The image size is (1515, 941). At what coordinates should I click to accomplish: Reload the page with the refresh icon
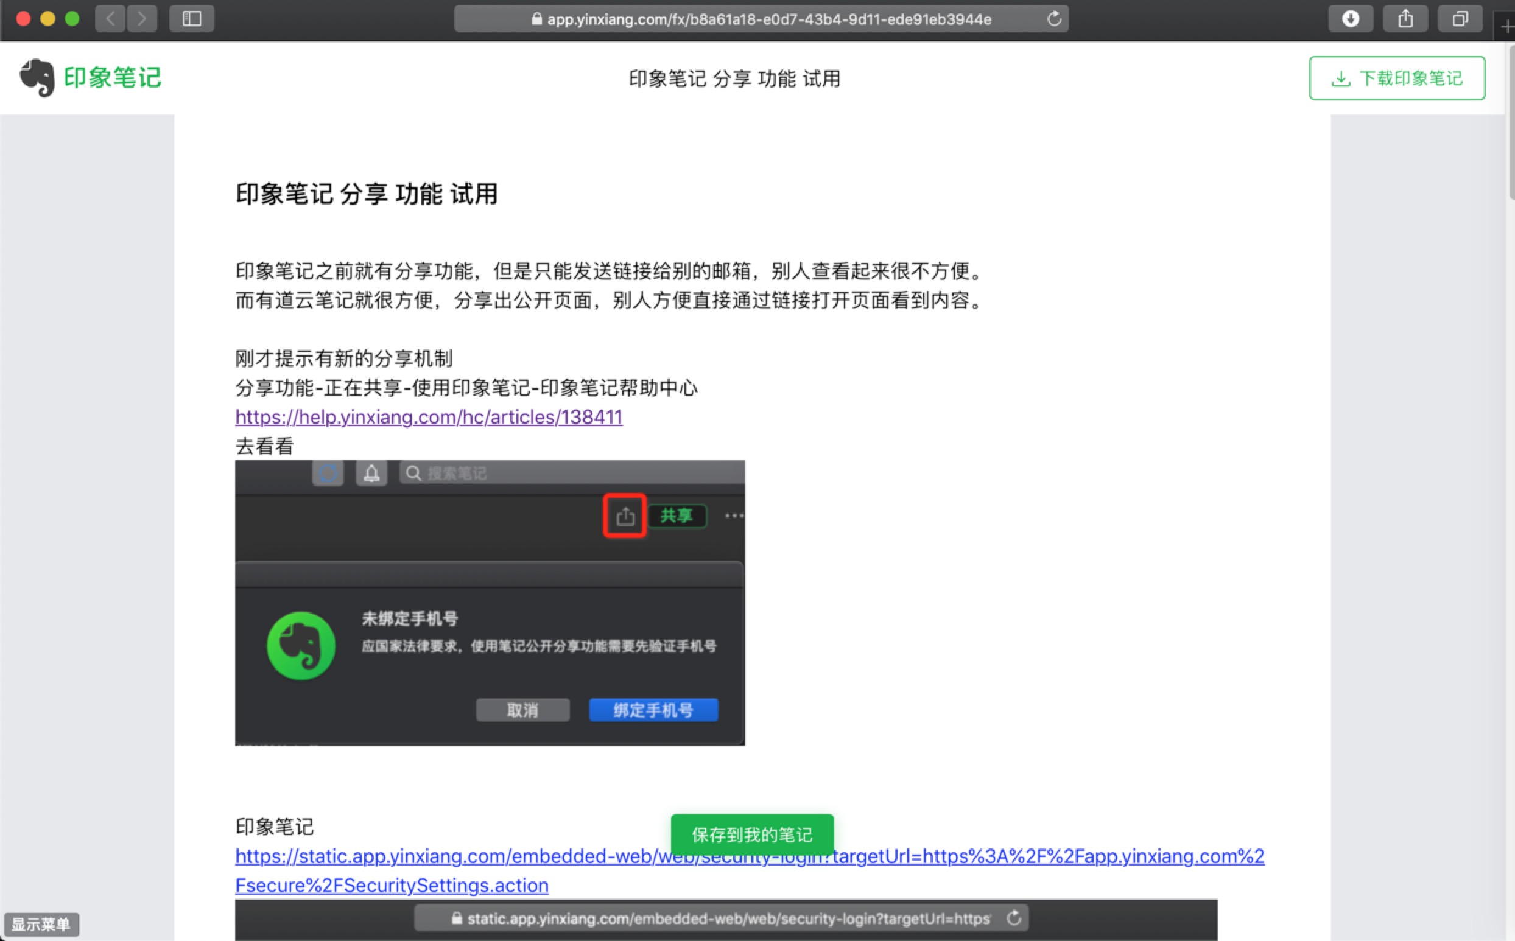coord(1054,19)
